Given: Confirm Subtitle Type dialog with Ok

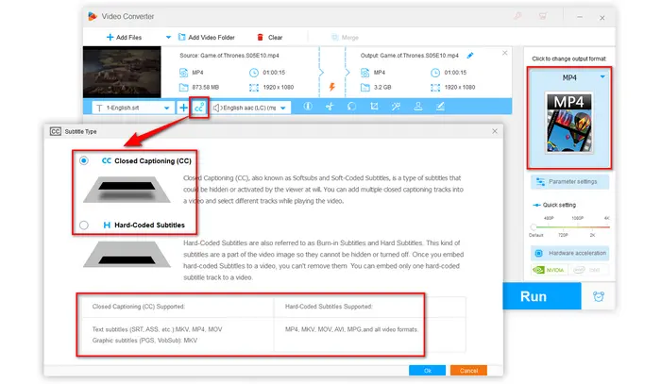Looking at the screenshot, I should (x=427, y=371).
